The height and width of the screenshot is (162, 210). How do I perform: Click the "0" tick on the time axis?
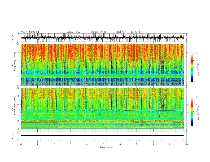coord(21,144)
